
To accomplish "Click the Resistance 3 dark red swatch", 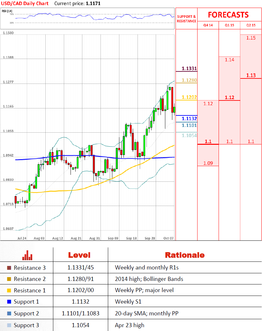I will [x=9, y=268].
